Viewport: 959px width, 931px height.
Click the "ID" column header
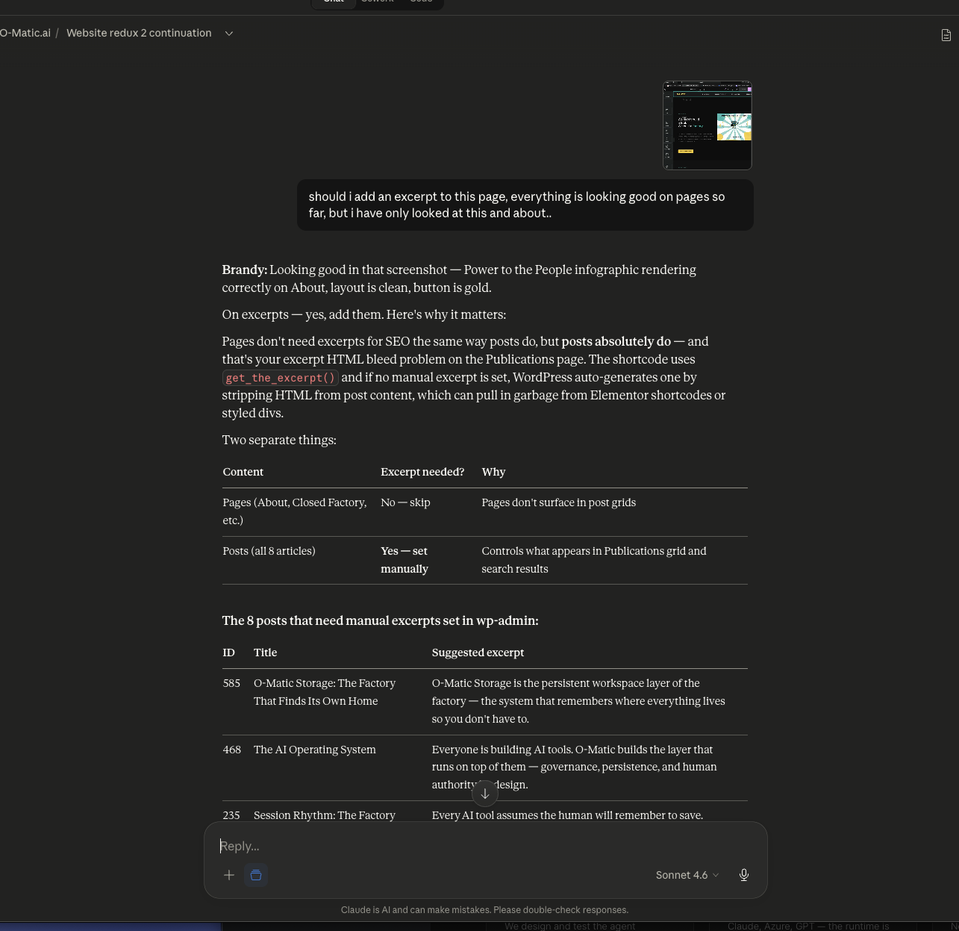229,653
